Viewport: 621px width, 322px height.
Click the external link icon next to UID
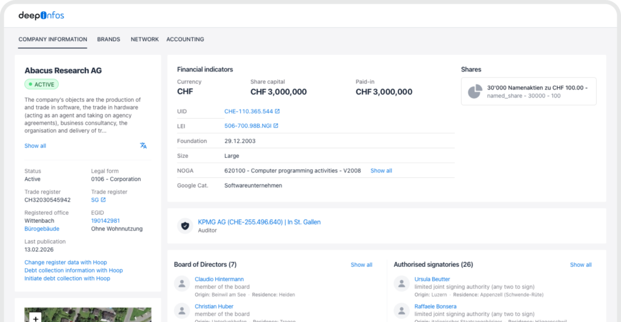point(278,111)
